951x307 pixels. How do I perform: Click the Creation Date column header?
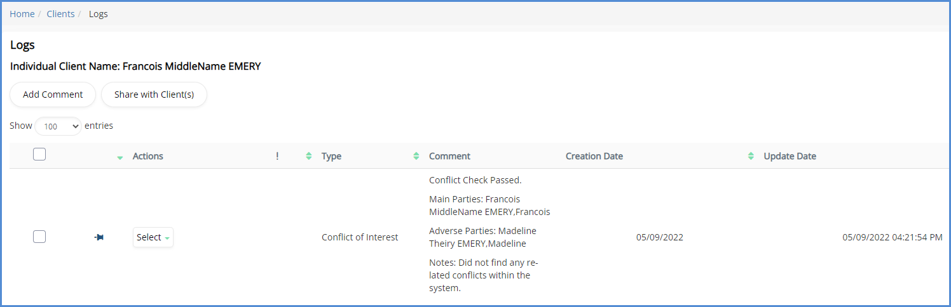coord(594,156)
